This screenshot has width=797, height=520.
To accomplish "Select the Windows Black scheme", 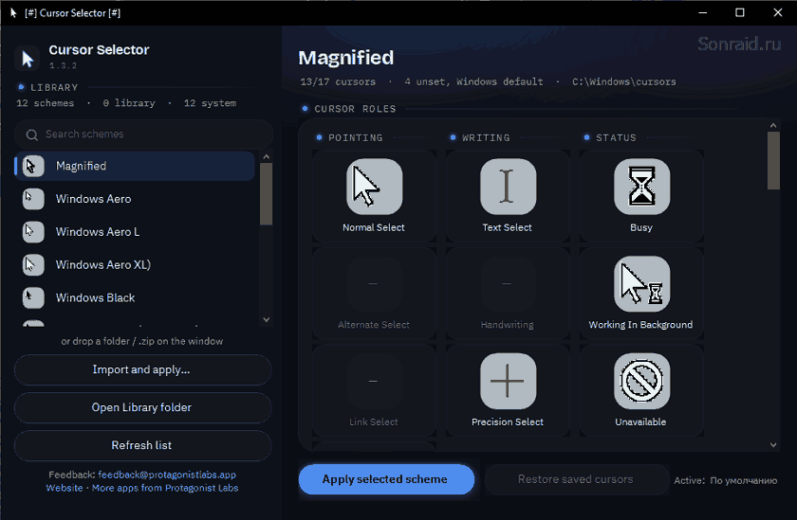I will pos(135,297).
